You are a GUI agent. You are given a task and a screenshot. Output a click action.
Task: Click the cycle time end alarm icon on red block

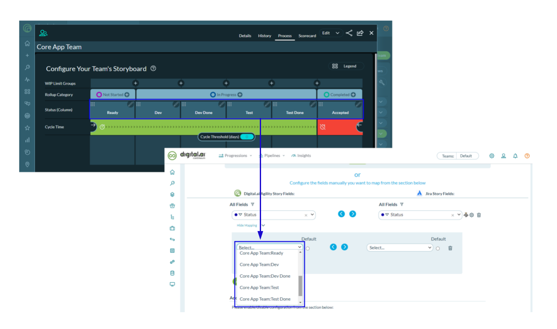[323, 127]
